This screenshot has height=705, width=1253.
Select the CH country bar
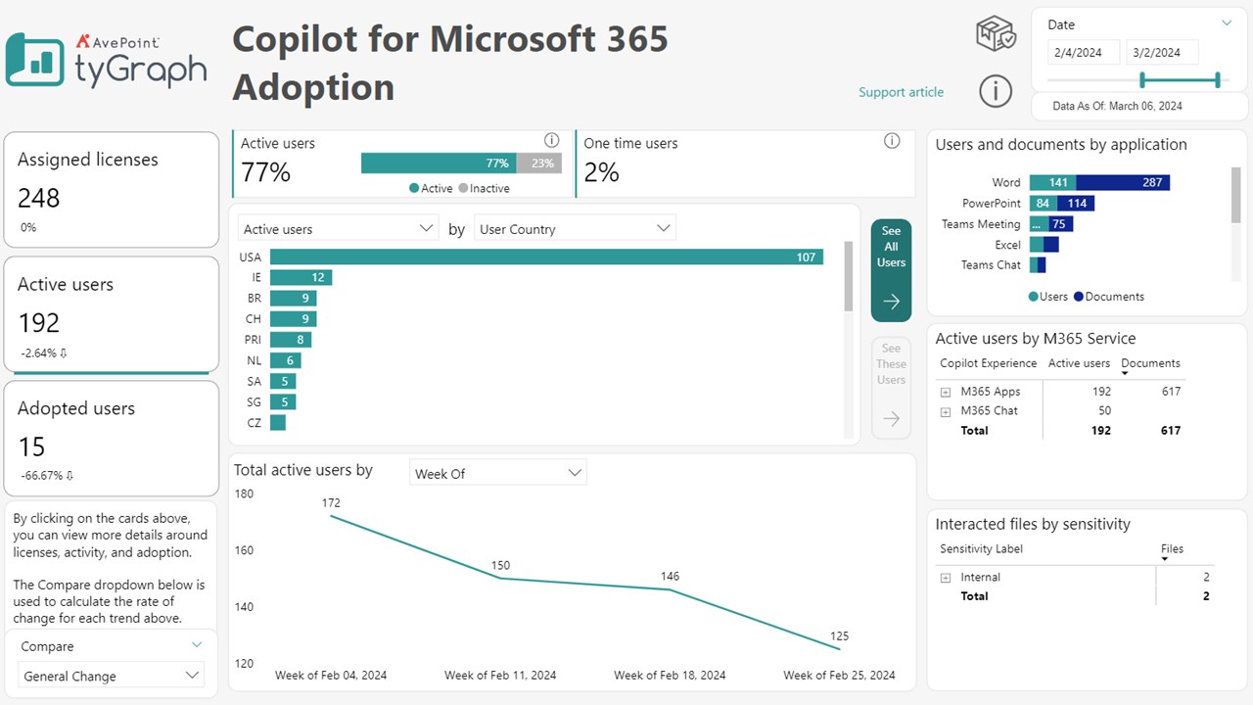293,318
